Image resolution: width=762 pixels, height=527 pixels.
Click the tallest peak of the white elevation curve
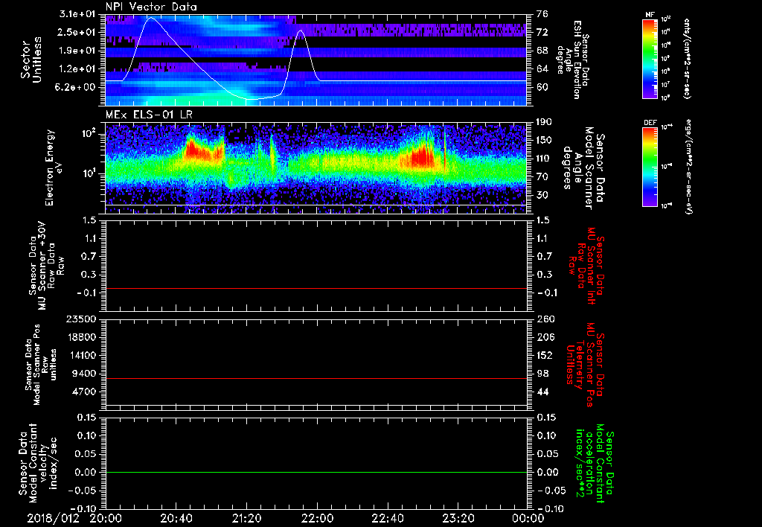[151, 18]
